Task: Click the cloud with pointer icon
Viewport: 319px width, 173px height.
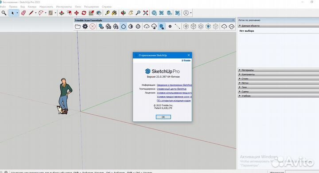Action: pos(154,26)
